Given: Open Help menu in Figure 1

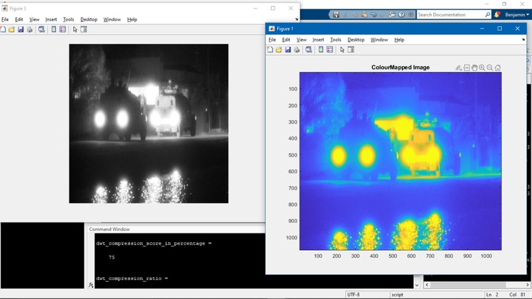Looking at the screenshot, I should click(x=399, y=40).
